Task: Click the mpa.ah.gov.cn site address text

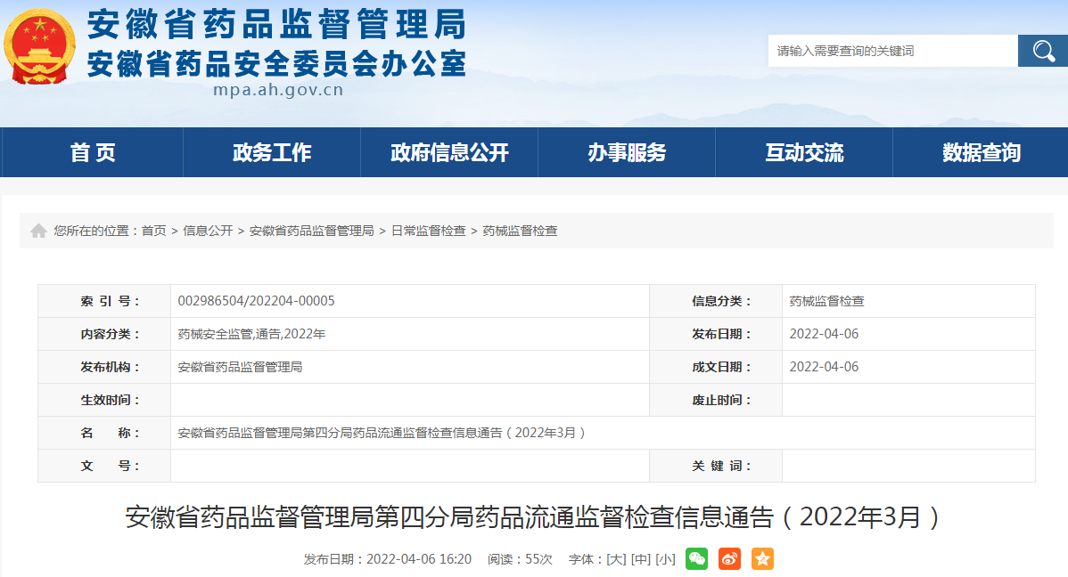Action: tap(278, 90)
